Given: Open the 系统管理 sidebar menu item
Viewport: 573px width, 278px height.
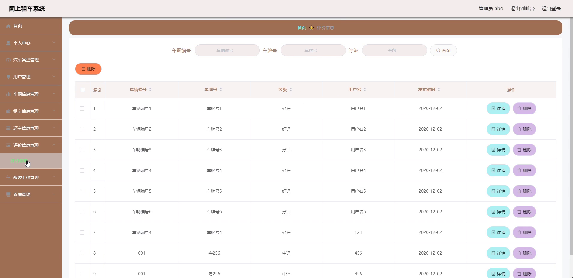Looking at the screenshot, I should pos(31,194).
